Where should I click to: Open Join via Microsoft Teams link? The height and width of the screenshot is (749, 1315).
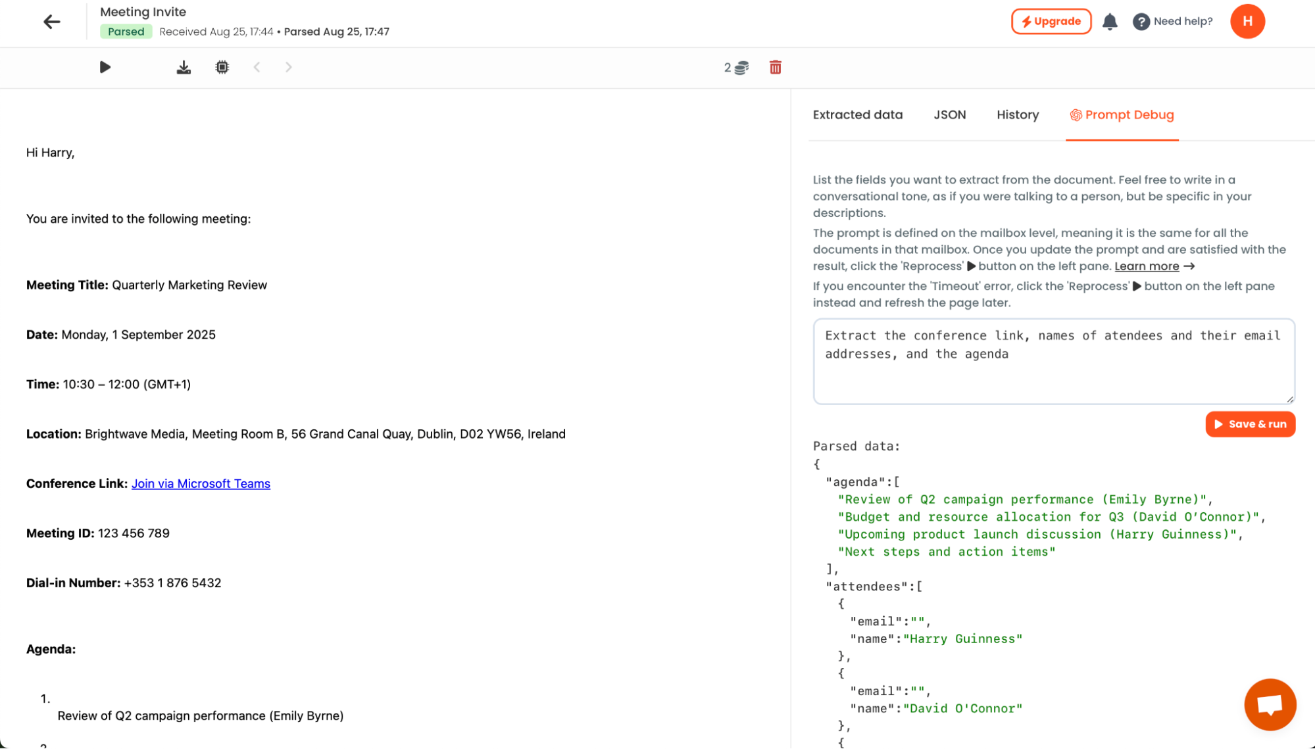coord(201,483)
